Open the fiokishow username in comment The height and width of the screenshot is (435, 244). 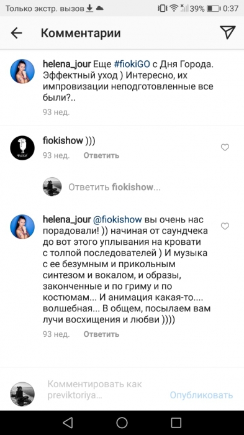tap(63, 140)
